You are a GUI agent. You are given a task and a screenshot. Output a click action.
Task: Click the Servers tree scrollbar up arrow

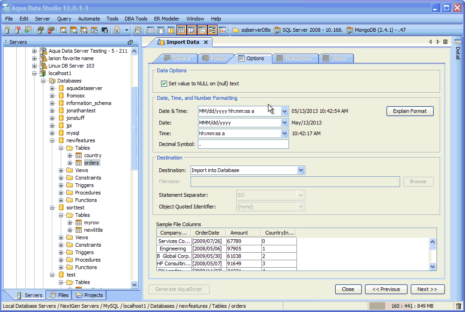click(x=134, y=51)
